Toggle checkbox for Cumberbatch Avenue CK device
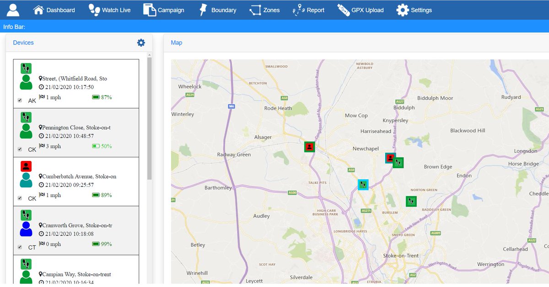Viewport: 549px width, 287px height. [19, 198]
